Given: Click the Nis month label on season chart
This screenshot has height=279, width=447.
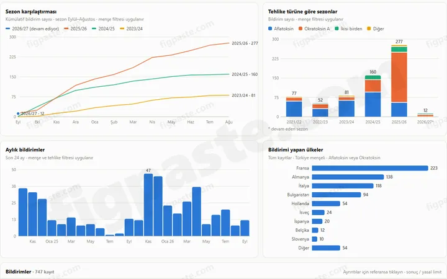Looking at the screenshot, I should click(152, 122).
